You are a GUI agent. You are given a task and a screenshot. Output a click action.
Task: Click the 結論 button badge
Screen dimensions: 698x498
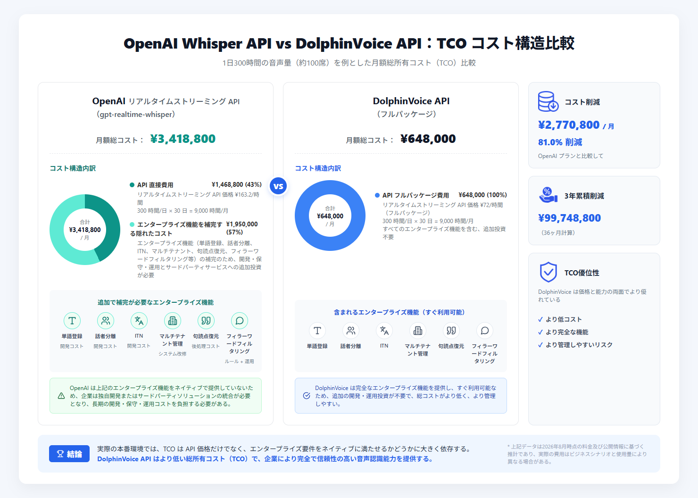pyautogui.click(x=69, y=454)
